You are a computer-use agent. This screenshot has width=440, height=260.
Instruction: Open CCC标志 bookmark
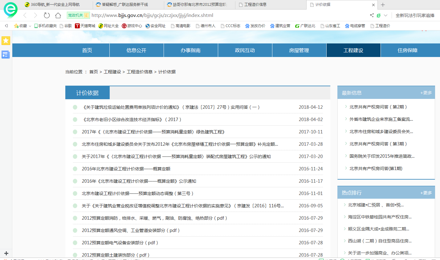pyautogui.click(x=230, y=26)
